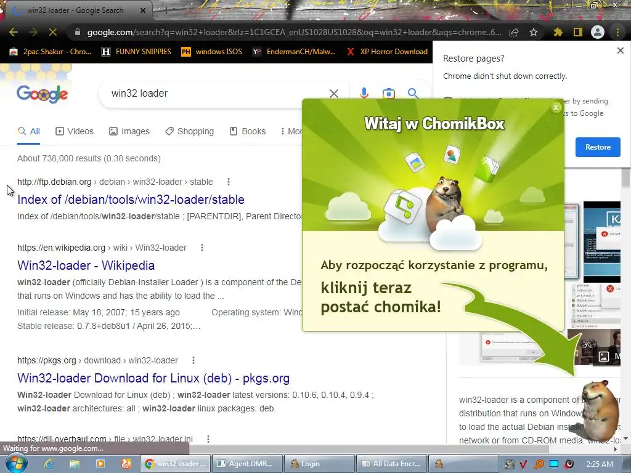The height and width of the screenshot is (473, 631).
Task: Open the 2pac Shakur bookmark
Action: pyautogui.click(x=51, y=52)
